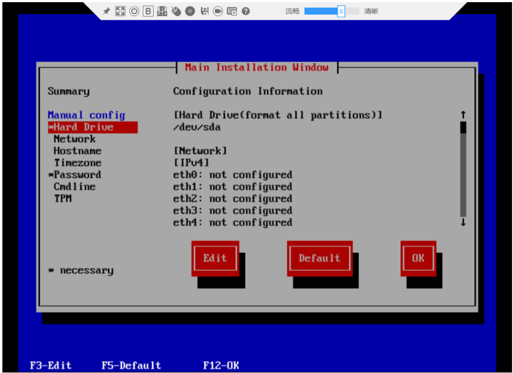Click the boxed B boot options icon
Screen dimensions: 513x373
(148, 11)
